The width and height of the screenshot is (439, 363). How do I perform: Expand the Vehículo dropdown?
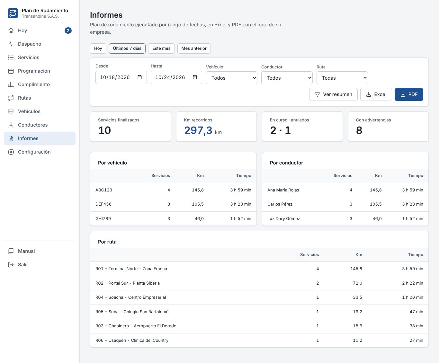[232, 78]
